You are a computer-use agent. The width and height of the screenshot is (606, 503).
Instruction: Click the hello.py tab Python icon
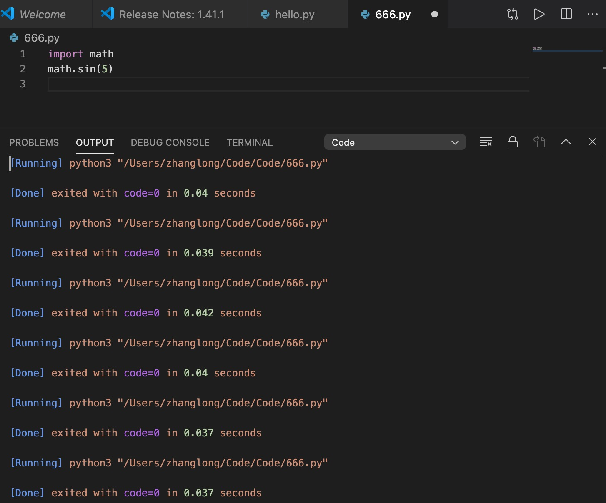[265, 15]
